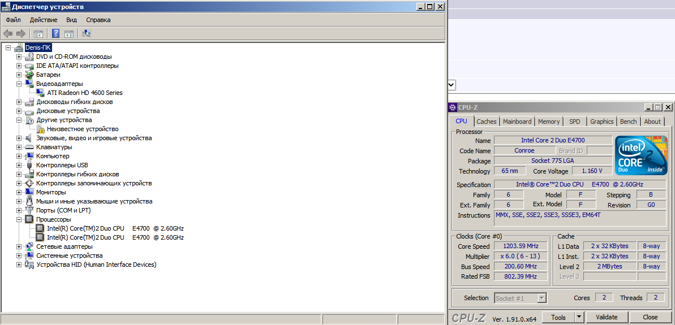Viewport: 675px width, 325px height.
Task: Click the scan for hardware changes icon
Action: (87, 34)
